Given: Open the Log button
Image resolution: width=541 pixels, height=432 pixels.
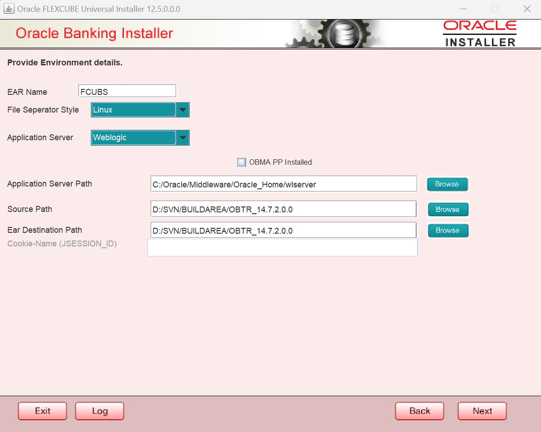Looking at the screenshot, I should coord(100,411).
